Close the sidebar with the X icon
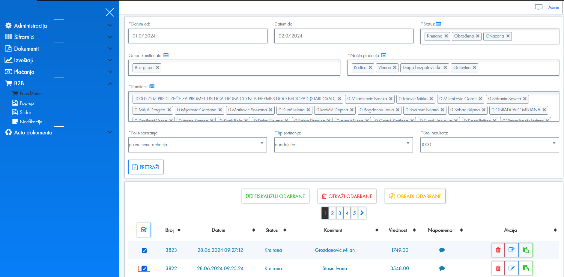The width and height of the screenshot is (564, 277). 110,12
